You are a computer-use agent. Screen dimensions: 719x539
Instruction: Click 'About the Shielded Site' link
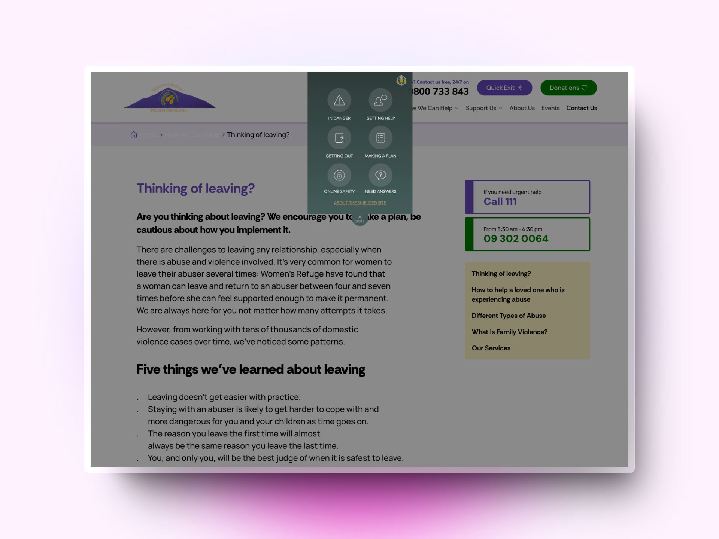pos(360,203)
